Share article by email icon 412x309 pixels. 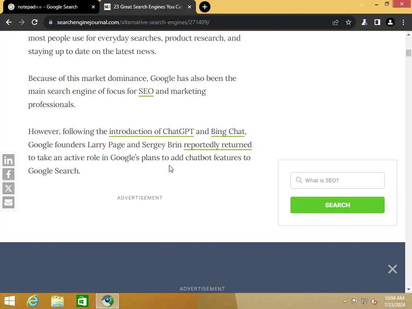click(x=8, y=202)
